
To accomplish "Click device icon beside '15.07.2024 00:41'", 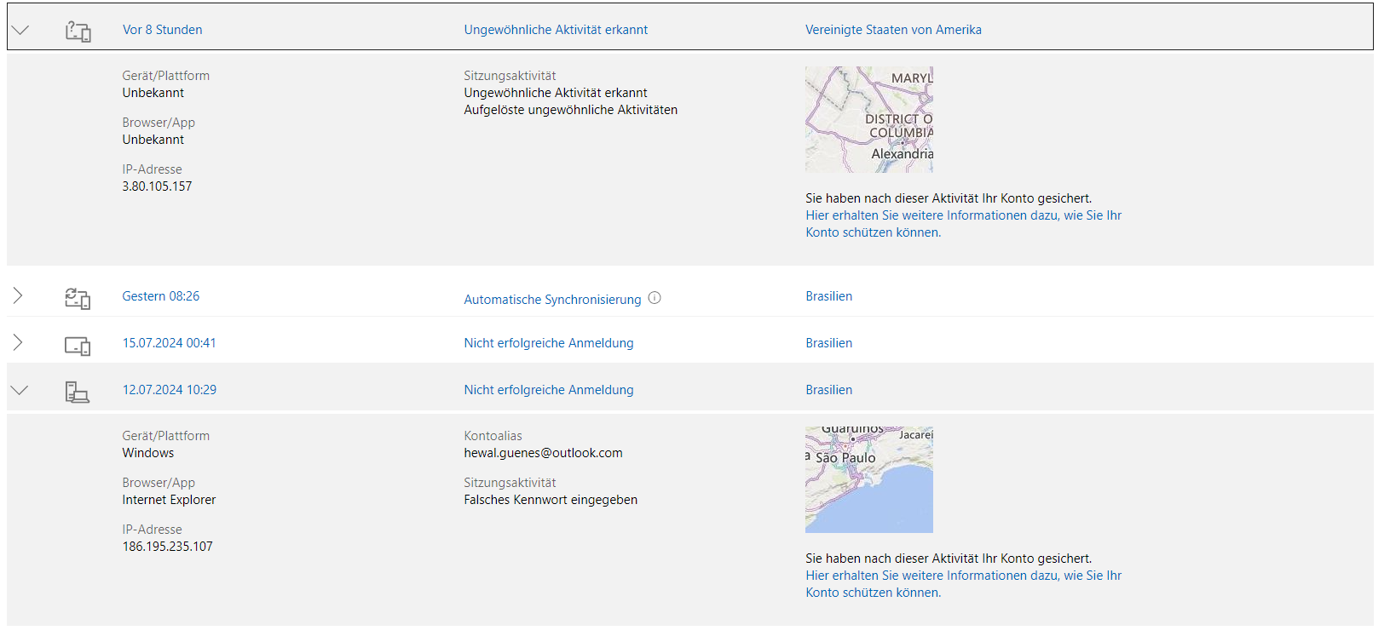I will pos(78,346).
